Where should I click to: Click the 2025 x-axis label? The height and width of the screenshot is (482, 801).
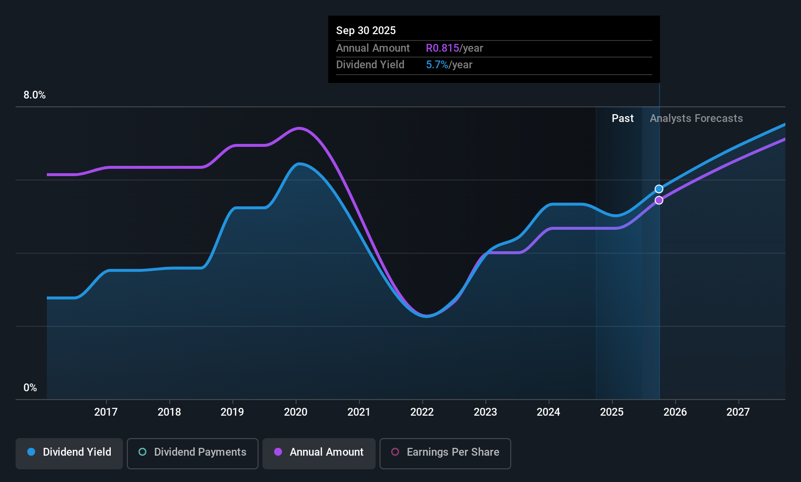(x=612, y=412)
